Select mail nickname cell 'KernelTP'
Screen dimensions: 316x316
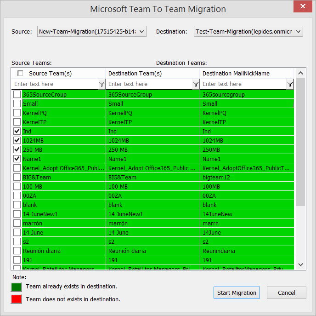pos(247,122)
